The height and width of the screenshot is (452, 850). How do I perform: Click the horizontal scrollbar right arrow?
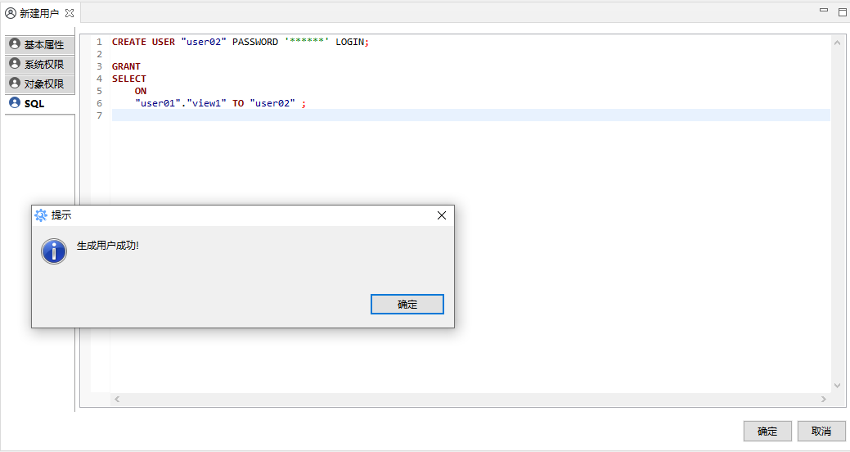[825, 399]
